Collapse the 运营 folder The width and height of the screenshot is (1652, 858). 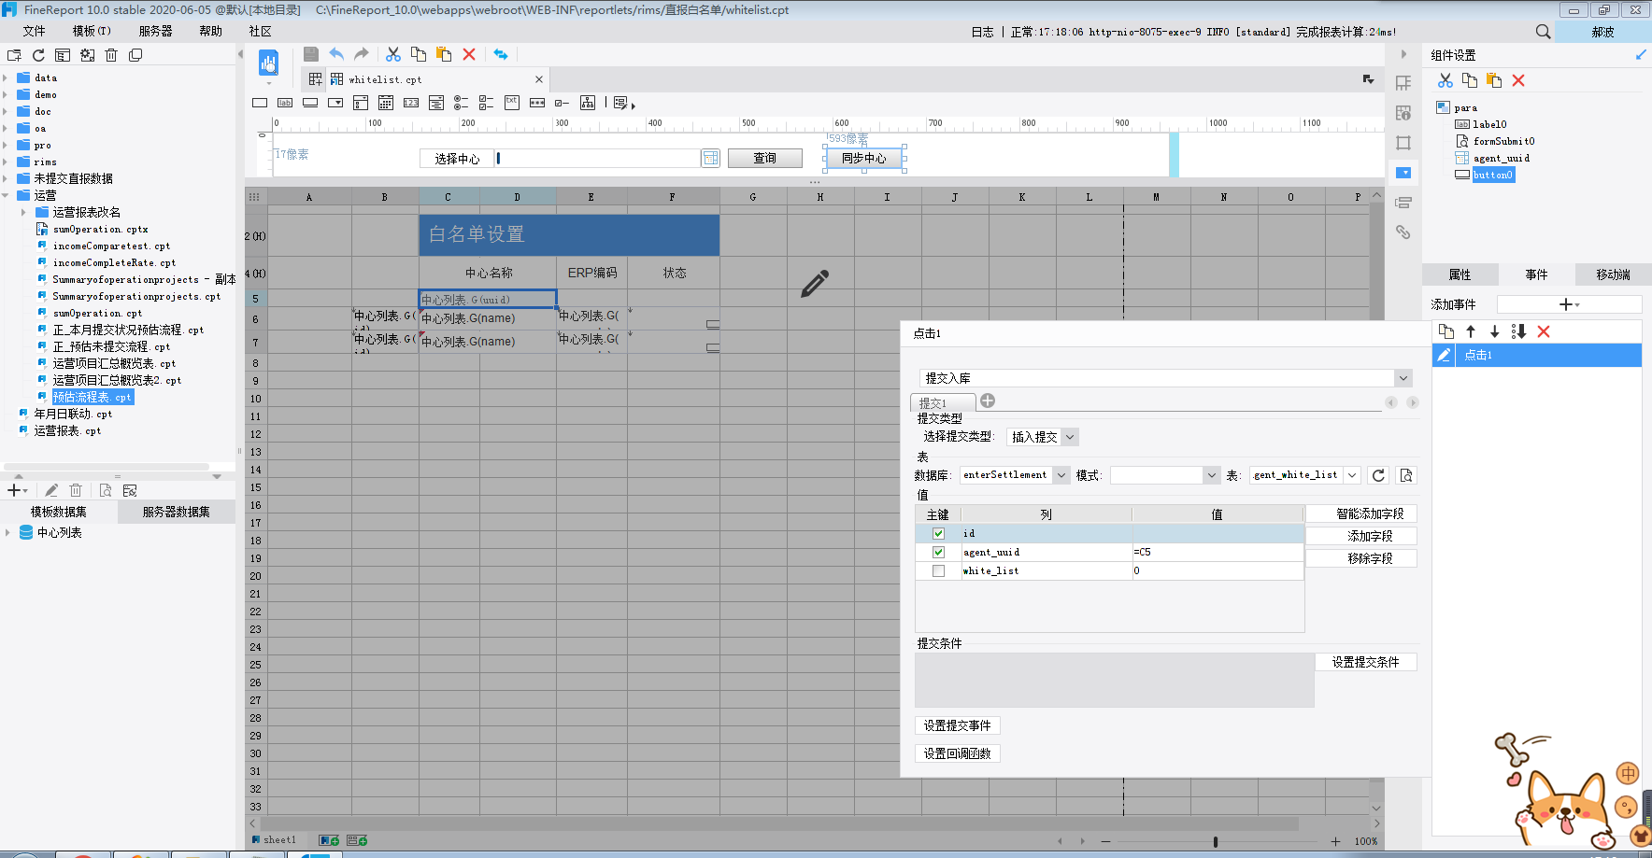click(6, 196)
